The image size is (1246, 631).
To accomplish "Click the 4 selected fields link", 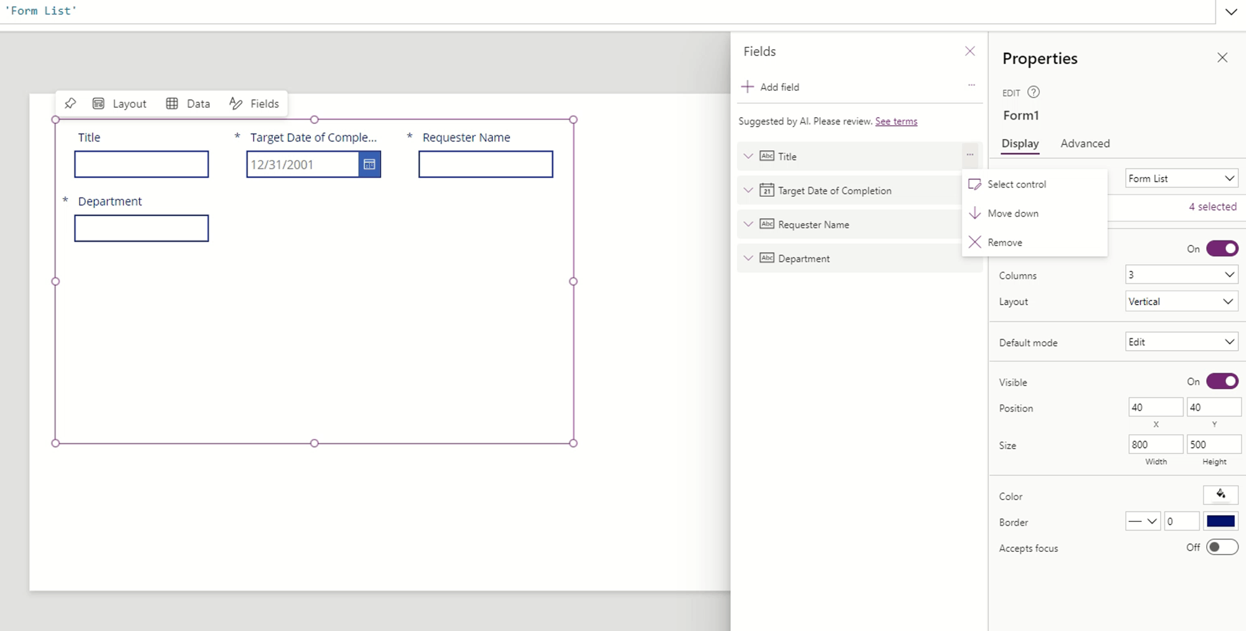I will [x=1212, y=206].
